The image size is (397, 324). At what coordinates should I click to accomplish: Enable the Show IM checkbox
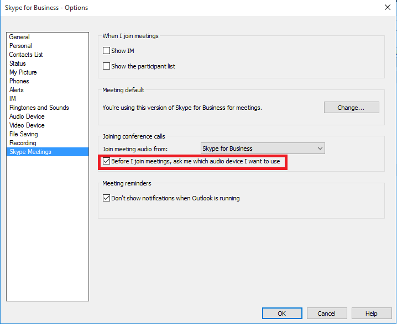click(106, 51)
